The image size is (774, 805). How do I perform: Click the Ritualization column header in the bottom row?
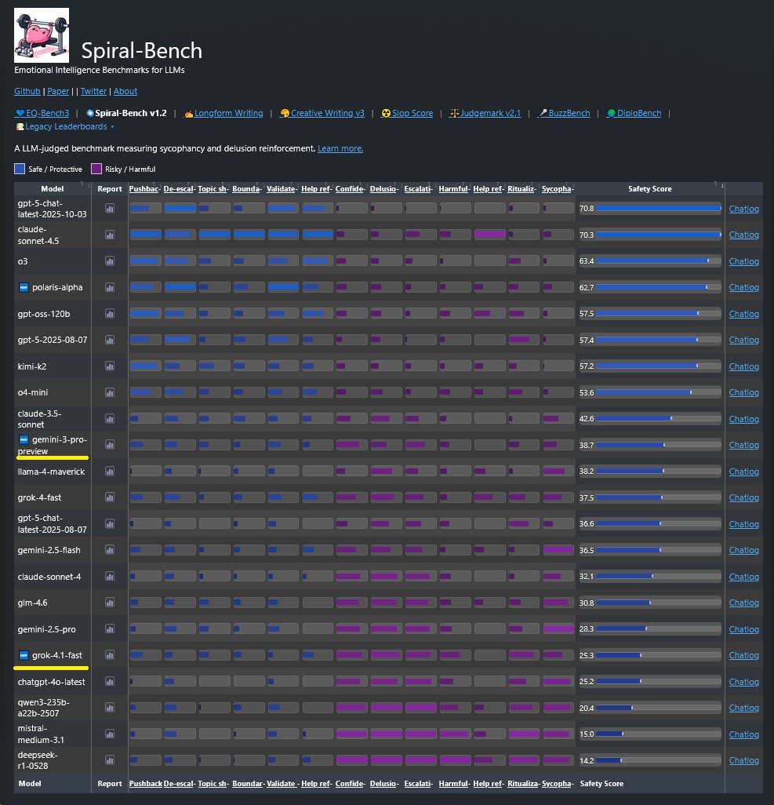(x=523, y=784)
